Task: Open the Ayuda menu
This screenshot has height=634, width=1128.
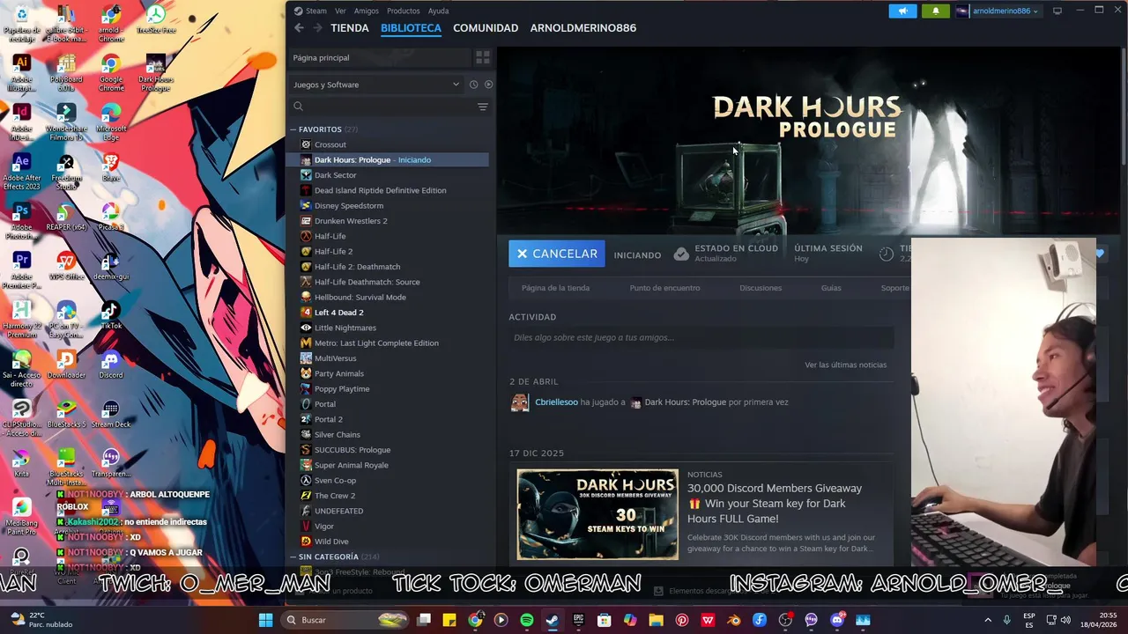Action: coord(438,11)
